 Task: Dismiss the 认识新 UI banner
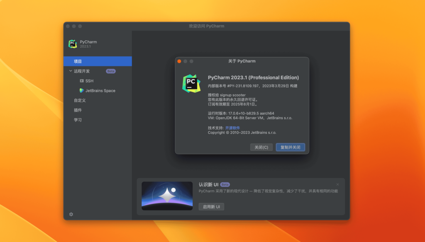point(337,184)
